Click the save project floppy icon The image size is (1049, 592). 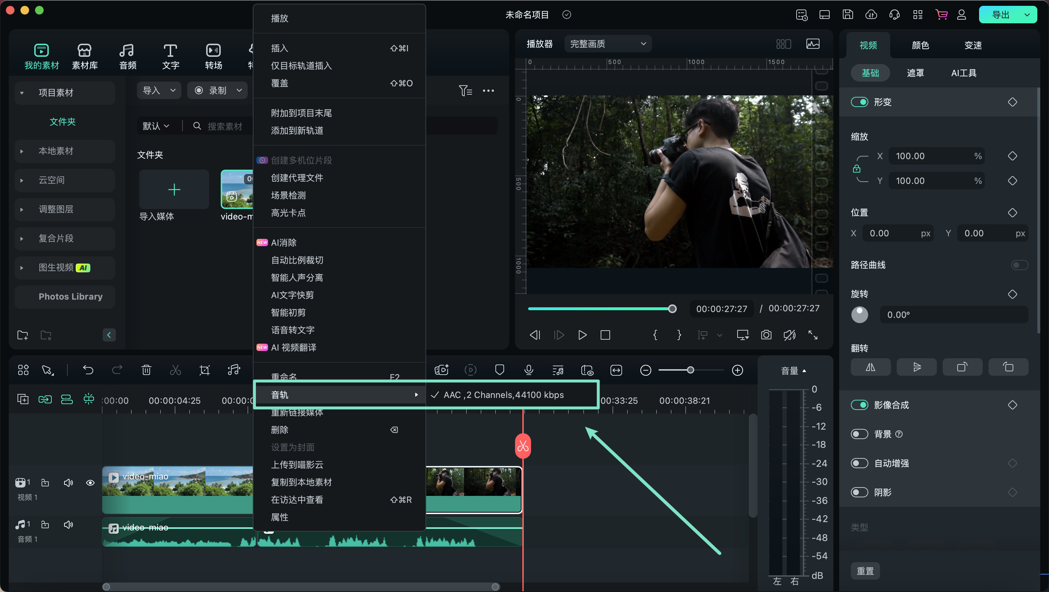(848, 15)
